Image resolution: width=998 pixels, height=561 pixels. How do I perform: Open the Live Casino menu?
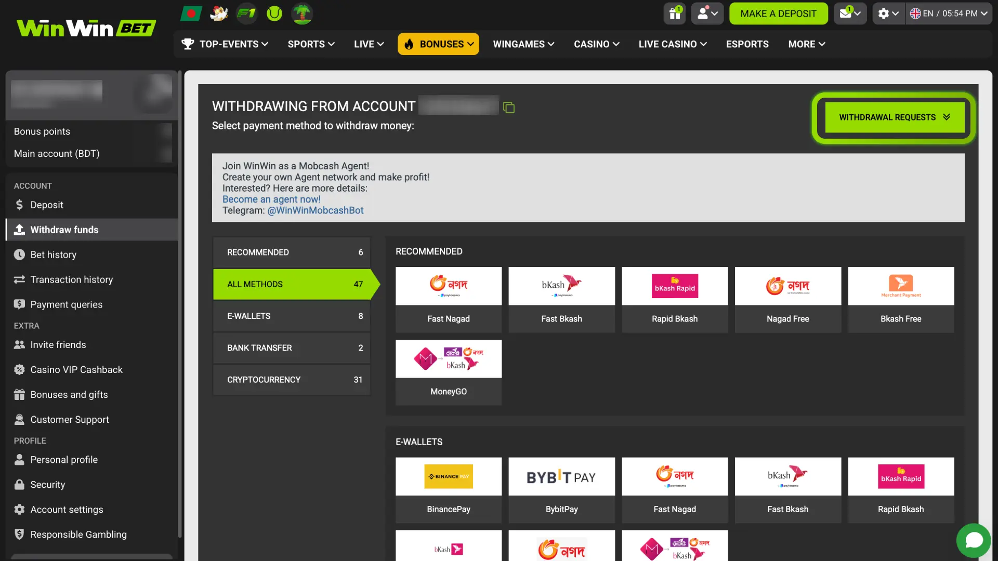click(672, 44)
